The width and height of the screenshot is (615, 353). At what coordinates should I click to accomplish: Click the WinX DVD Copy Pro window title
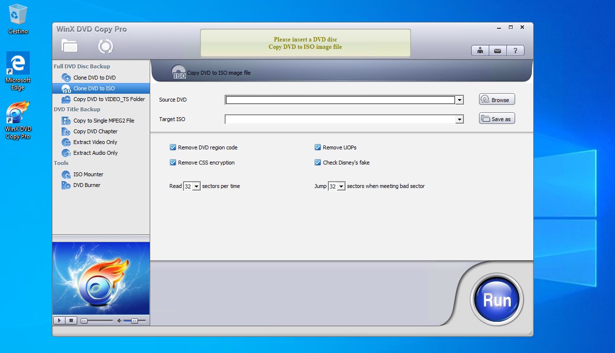pos(91,29)
